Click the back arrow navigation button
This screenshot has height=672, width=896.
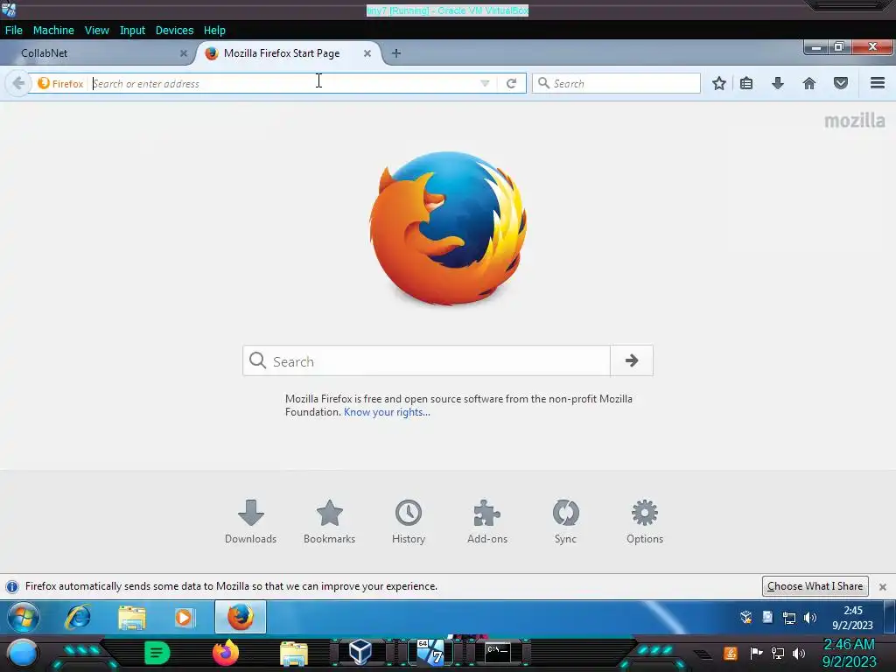(18, 83)
